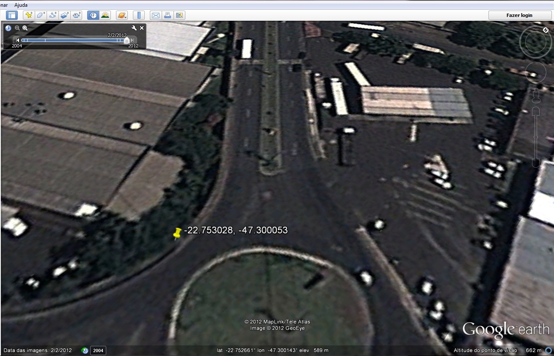This screenshot has height=356, width=554.
Task: Click the lat -22.752661° readout
Action: coord(236,350)
